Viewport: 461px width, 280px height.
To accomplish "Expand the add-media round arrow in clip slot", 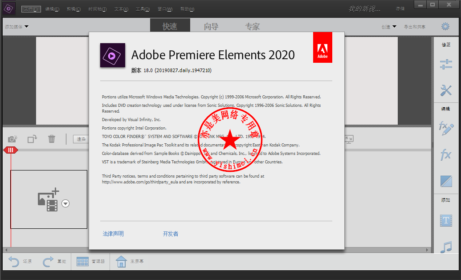I will (x=65, y=203).
